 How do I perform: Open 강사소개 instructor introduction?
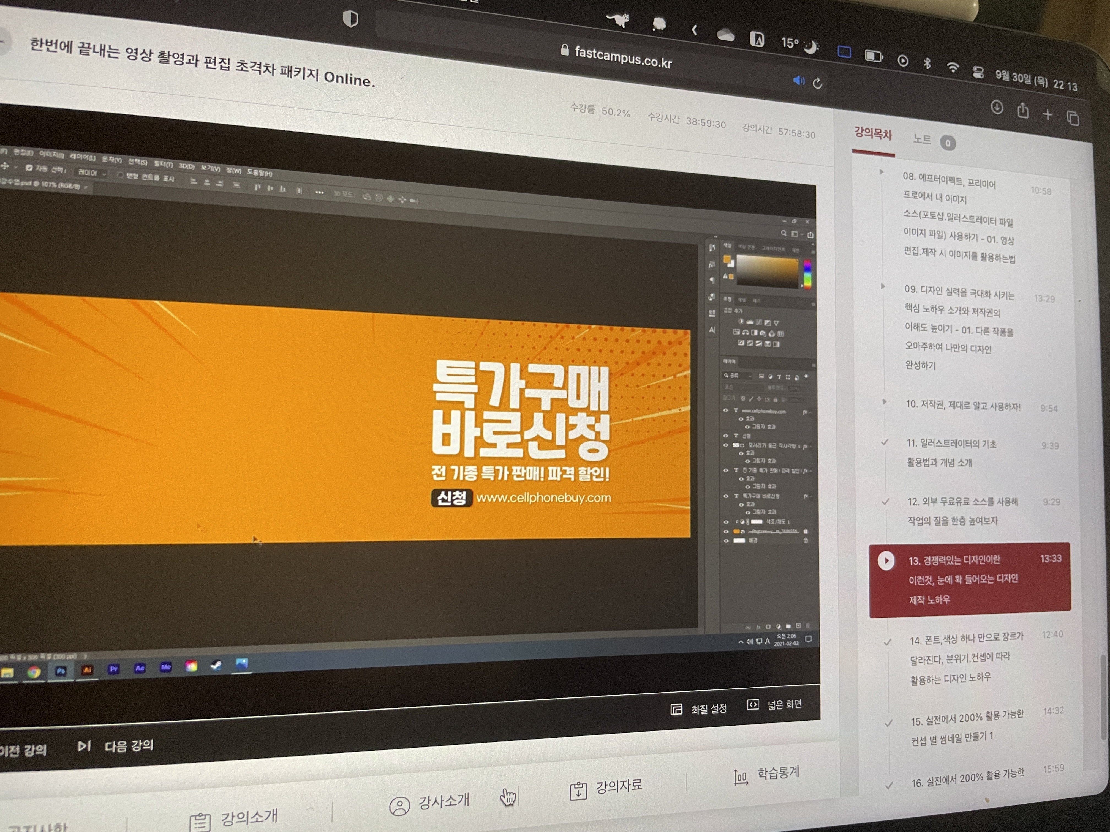click(x=429, y=803)
